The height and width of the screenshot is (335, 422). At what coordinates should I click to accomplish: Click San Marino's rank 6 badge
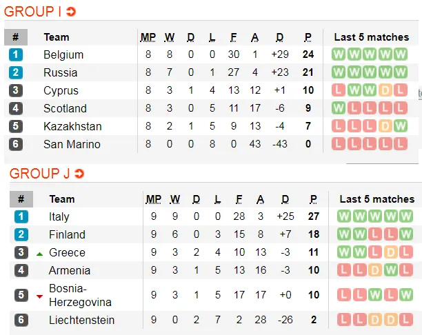tap(16, 144)
